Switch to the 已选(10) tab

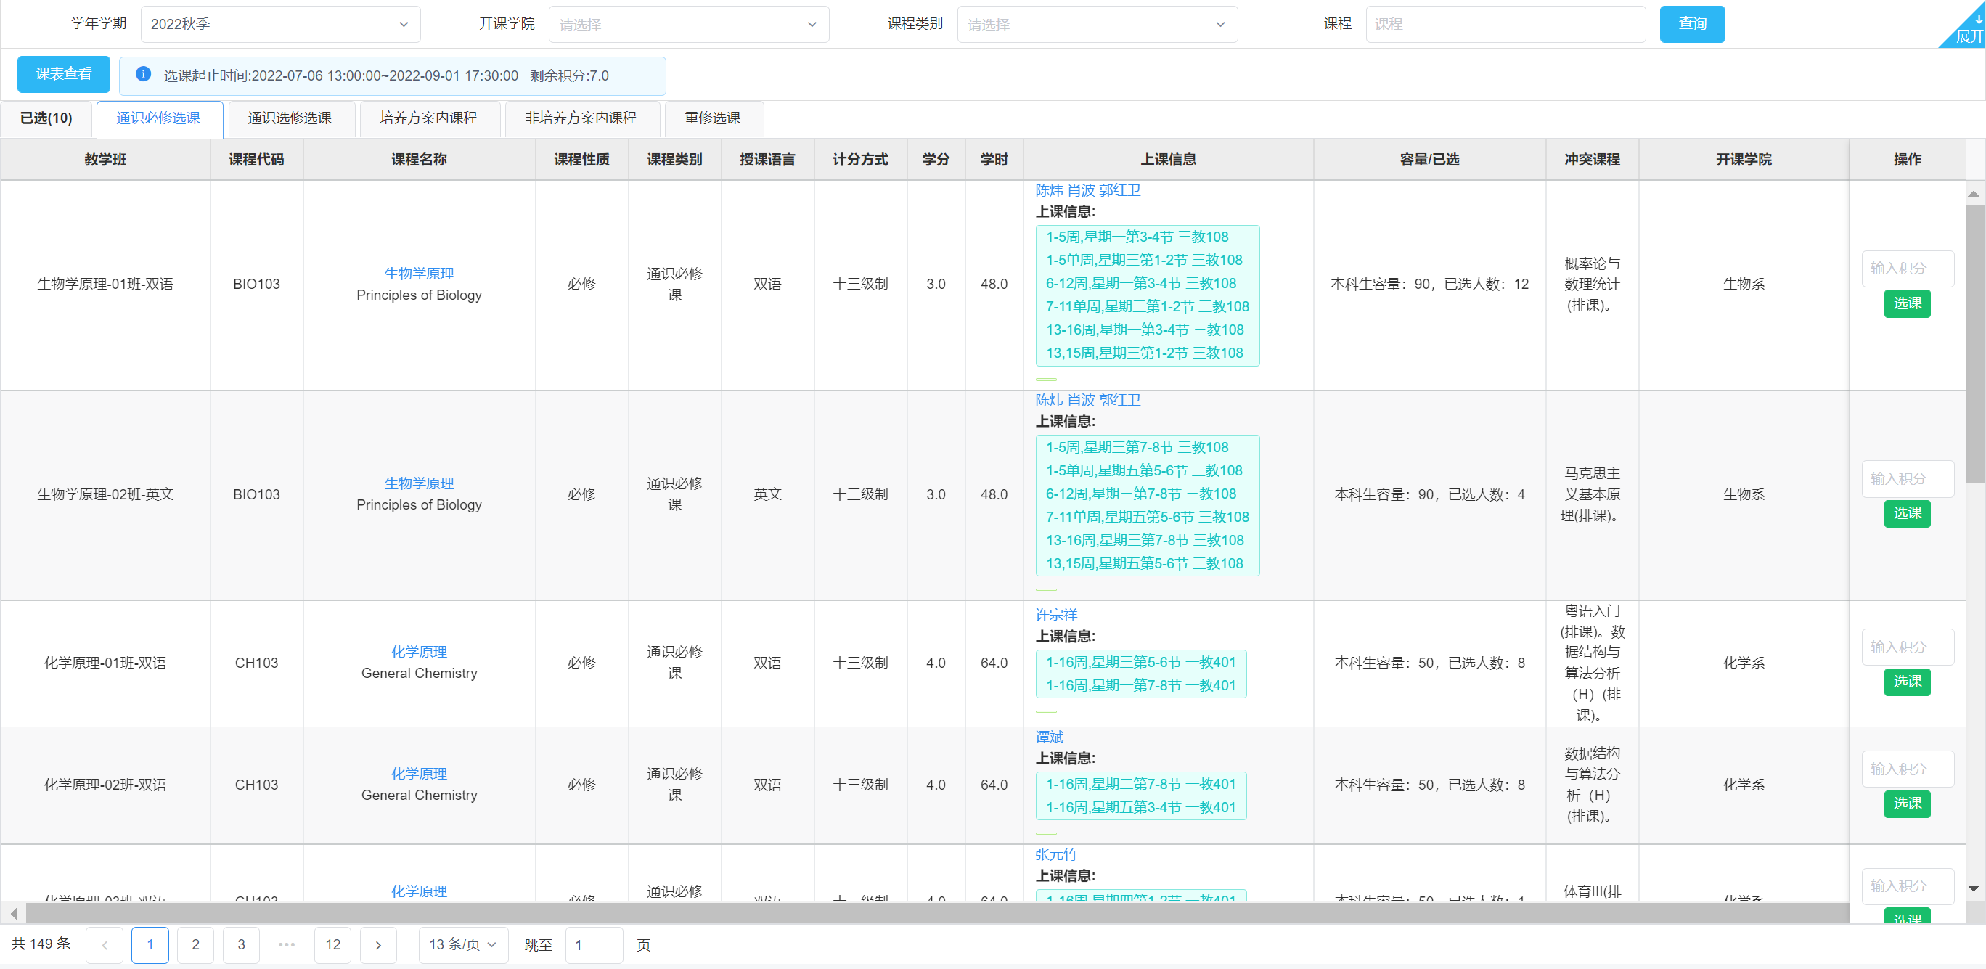pyautogui.click(x=46, y=118)
